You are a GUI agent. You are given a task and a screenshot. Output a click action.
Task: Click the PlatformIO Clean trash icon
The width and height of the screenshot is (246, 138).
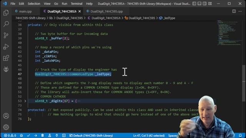[43, 135]
